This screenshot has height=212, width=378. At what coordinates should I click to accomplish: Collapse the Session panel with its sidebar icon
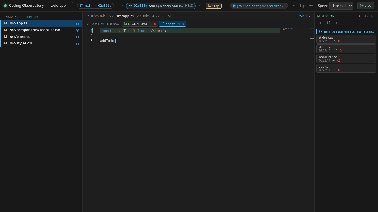(372, 16)
